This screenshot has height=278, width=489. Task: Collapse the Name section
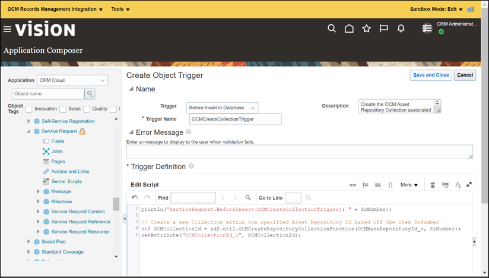pyautogui.click(x=131, y=89)
